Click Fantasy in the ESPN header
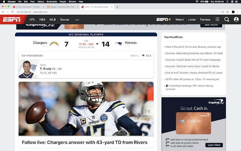241x151 pixels. [205, 20]
